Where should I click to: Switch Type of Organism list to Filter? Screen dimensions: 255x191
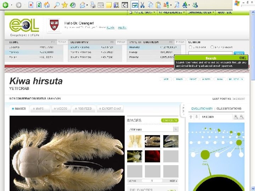coord(180,42)
